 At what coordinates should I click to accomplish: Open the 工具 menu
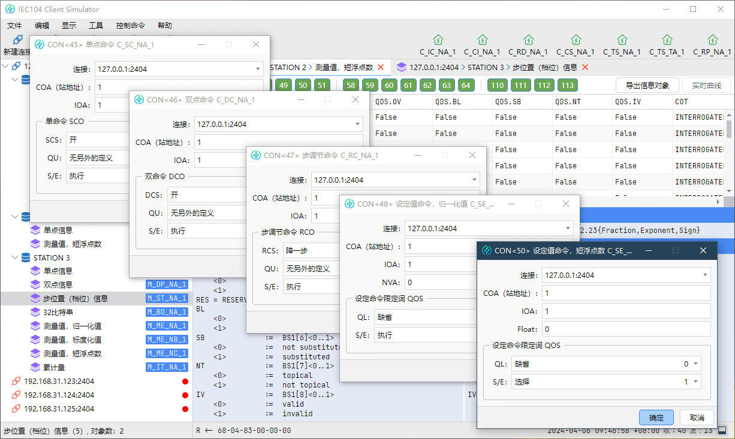(x=96, y=26)
